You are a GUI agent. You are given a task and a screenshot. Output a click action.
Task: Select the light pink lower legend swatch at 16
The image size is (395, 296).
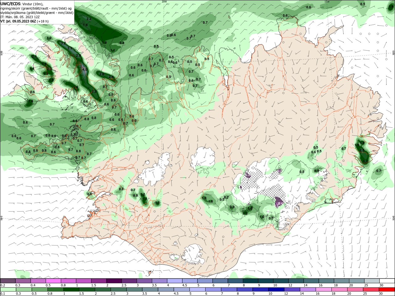click(324, 290)
